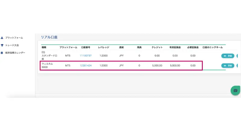This screenshot has height=135, width=241.
Task: Open プラットフォーム in the sidebar
Action: pyautogui.click(x=14, y=38)
